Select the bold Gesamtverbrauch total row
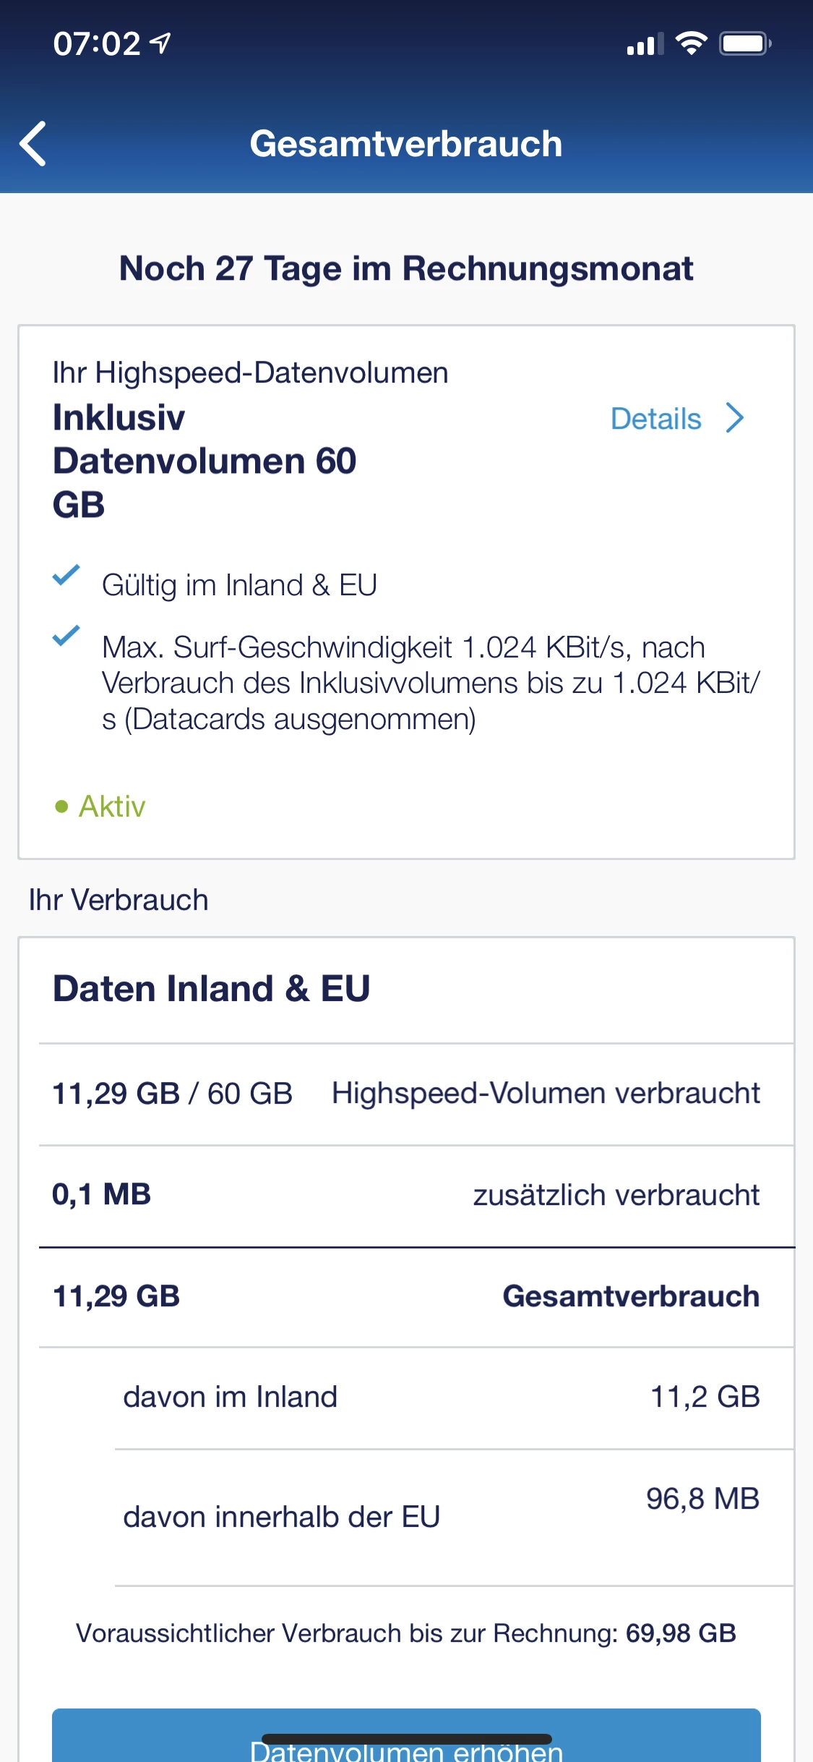This screenshot has width=813, height=1762. 406,1296
